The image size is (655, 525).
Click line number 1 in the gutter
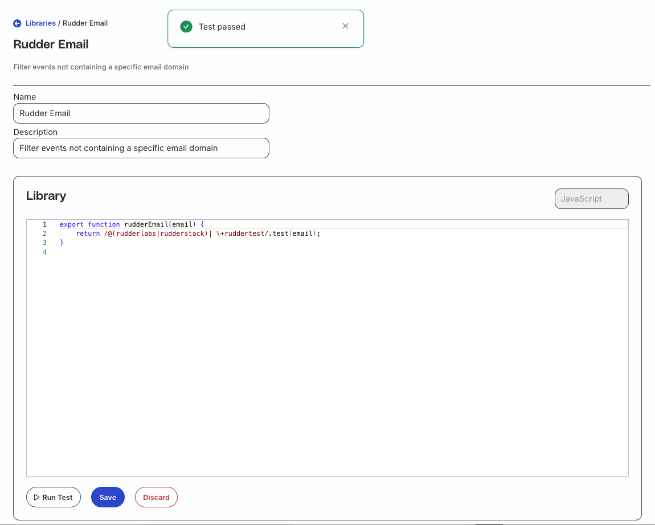(44, 224)
